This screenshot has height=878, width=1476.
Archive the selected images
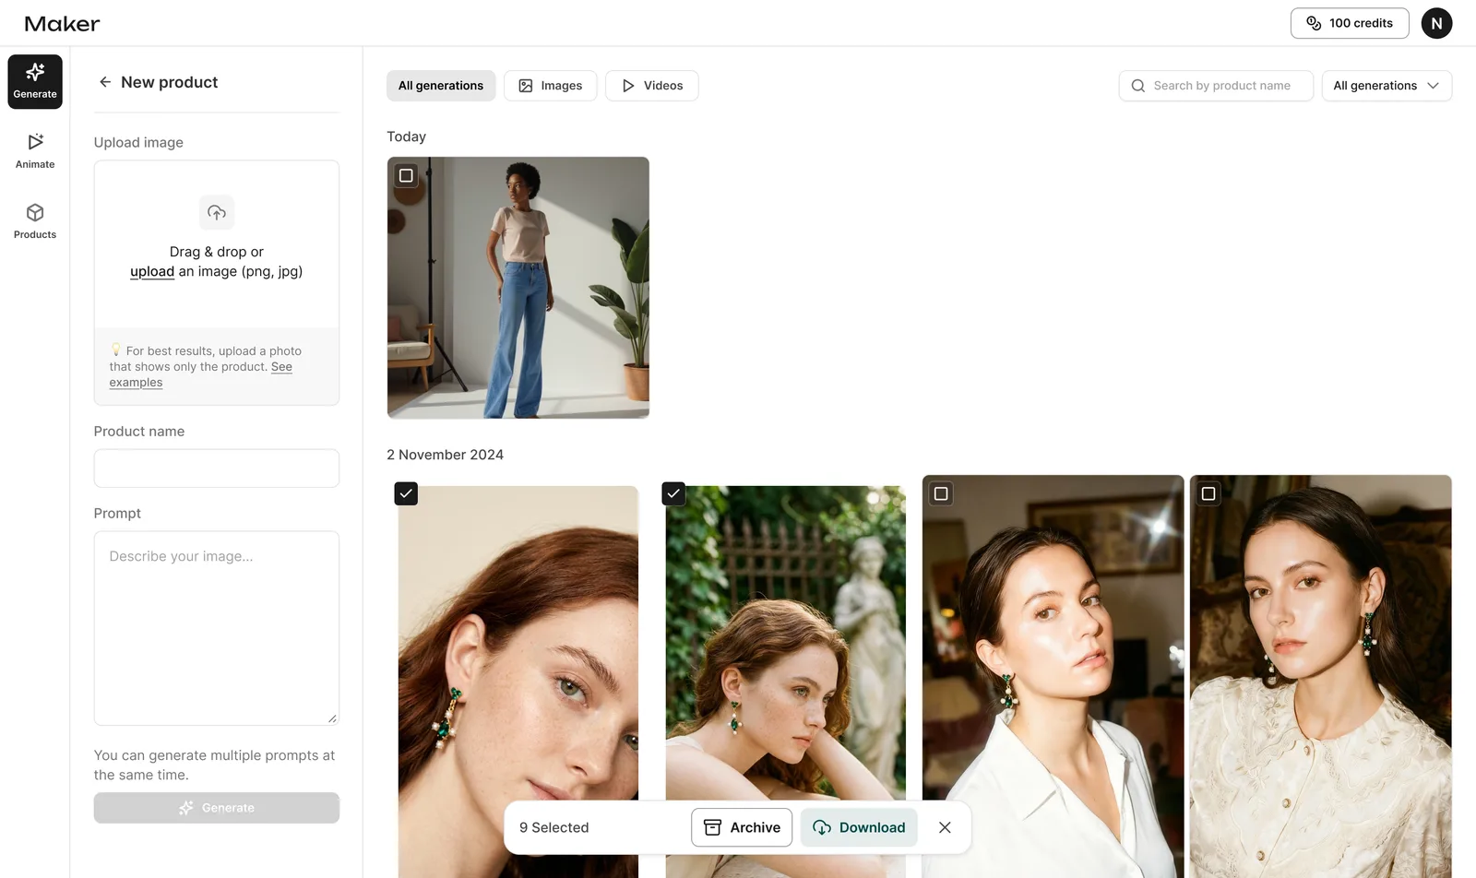coord(742,827)
